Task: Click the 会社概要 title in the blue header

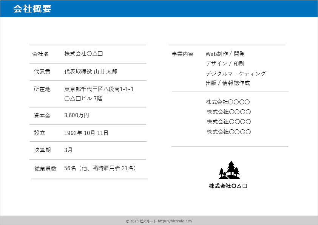Action: pos(32,9)
